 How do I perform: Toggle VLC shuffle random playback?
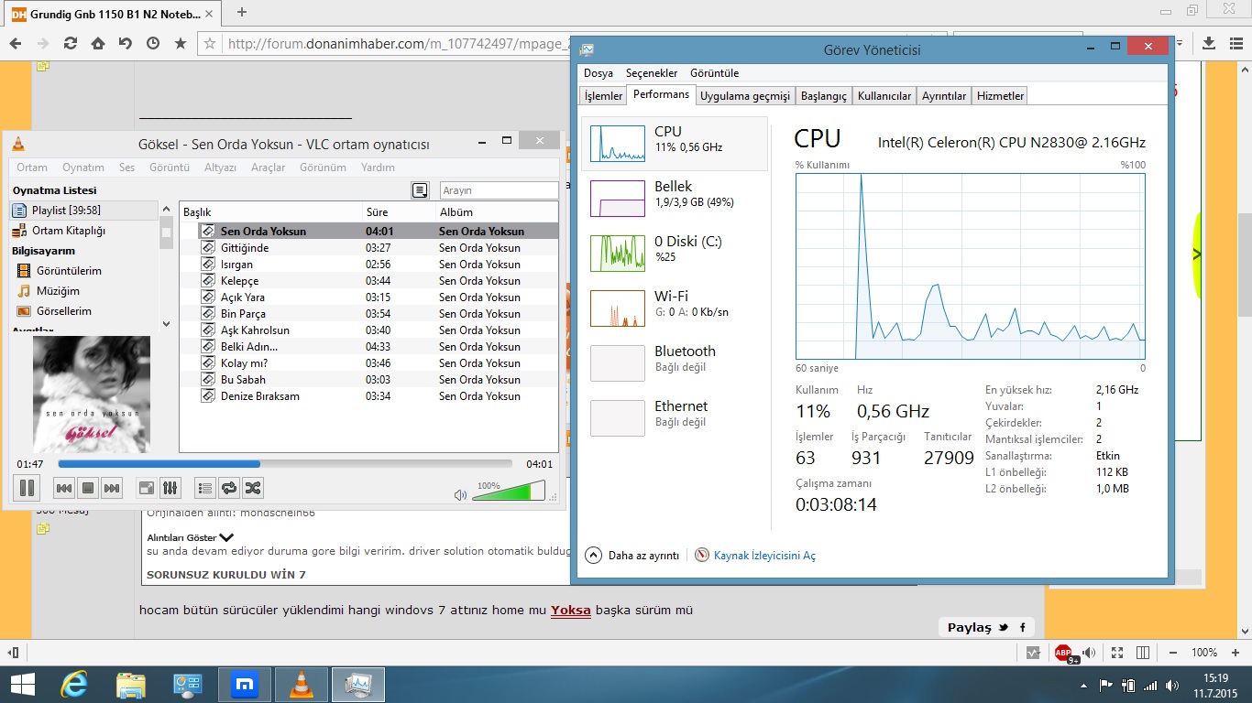pos(252,489)
